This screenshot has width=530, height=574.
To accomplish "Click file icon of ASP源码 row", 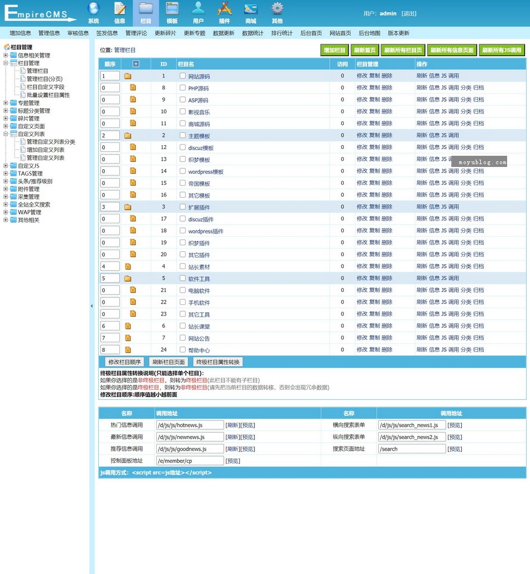I will coord(133,99).
